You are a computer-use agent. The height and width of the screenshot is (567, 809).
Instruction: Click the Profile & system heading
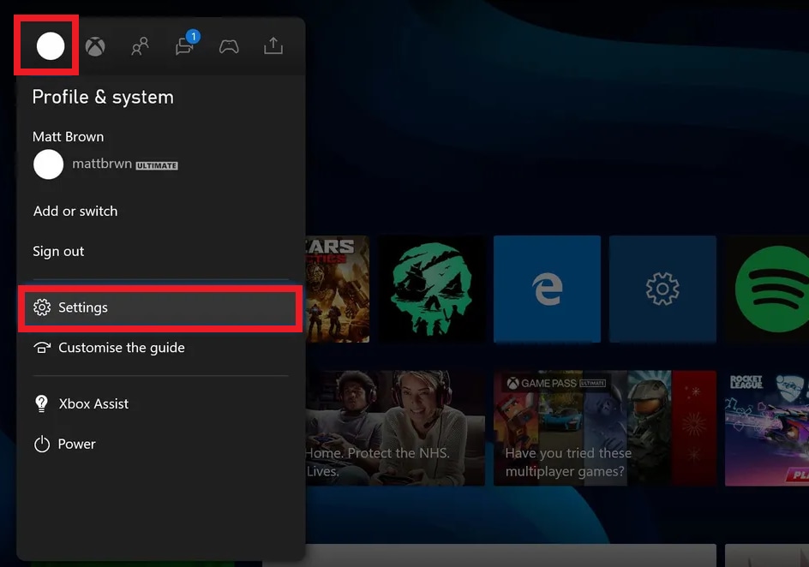coord(103,97)
